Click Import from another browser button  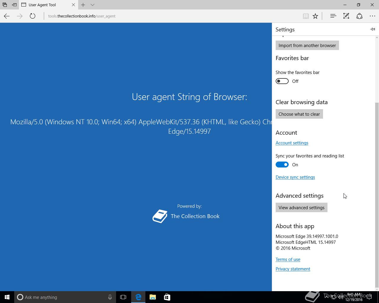[307, 45]
